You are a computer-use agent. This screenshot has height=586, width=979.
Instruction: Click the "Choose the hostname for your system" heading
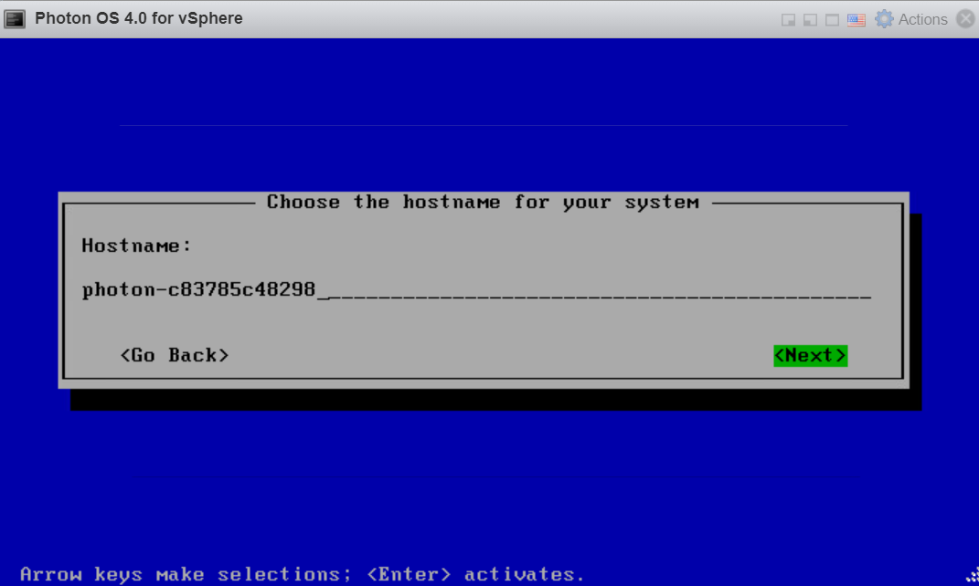pyautogui.click(x=483, y=203)
